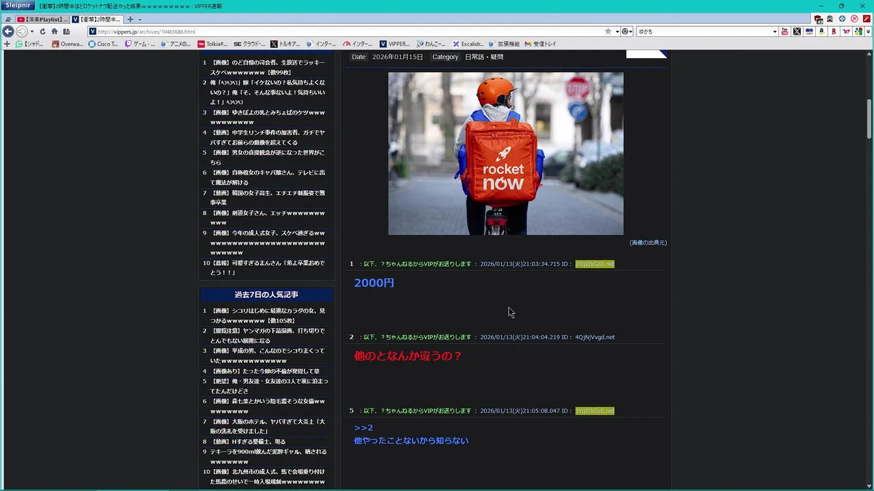Reload the current page
This screenshot has height=491, width=874.
click(42, 31)
